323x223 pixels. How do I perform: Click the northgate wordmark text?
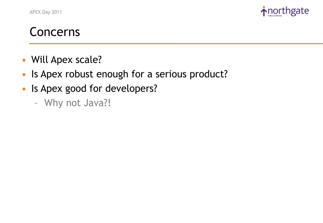[x=288, y=11]
